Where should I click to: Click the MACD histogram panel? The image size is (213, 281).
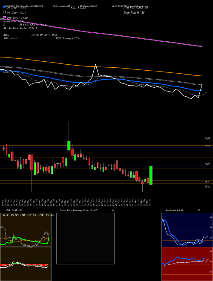coord(26,264)
